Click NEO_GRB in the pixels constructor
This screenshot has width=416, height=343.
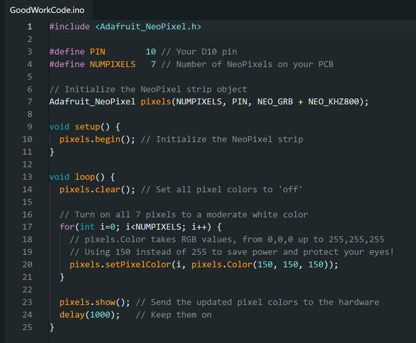[x=275, y=101]
